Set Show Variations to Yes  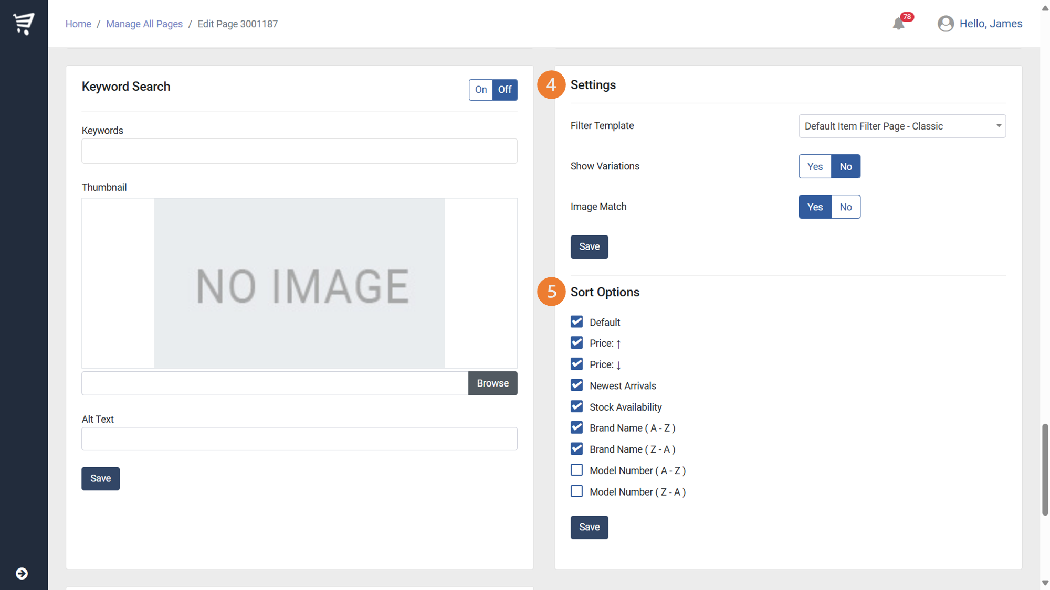coord(815,166)
